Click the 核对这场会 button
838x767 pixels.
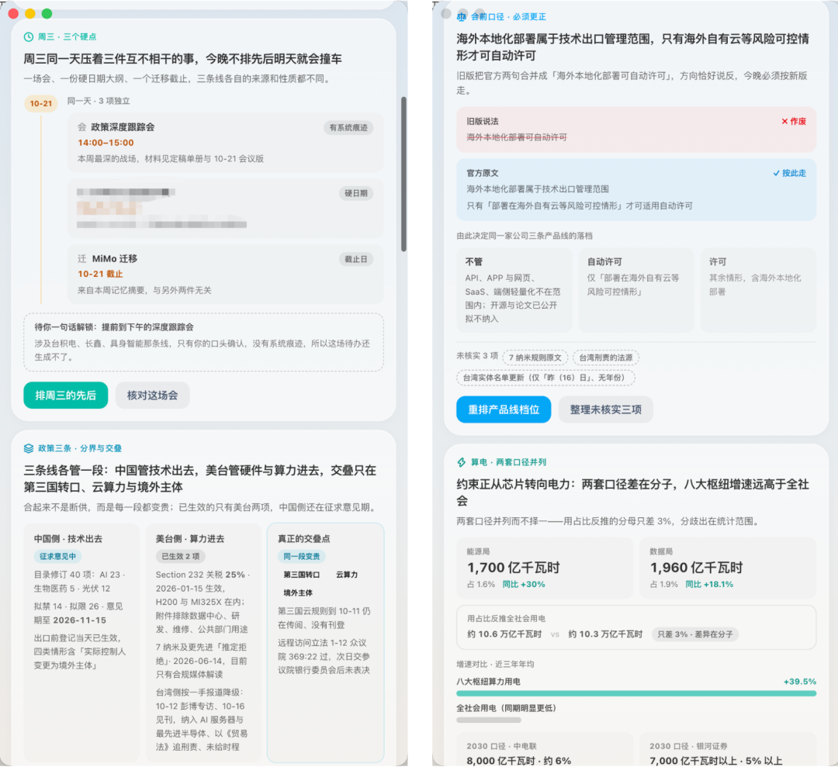coord(152,396)
